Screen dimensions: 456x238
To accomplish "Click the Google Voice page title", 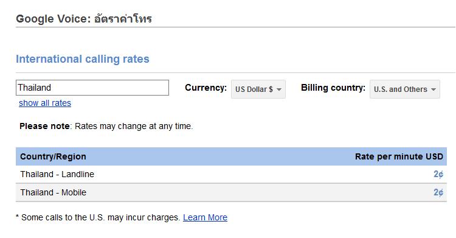I will (84, 19).
